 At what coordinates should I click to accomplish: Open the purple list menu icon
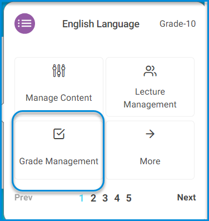click(x=24, y=23)
